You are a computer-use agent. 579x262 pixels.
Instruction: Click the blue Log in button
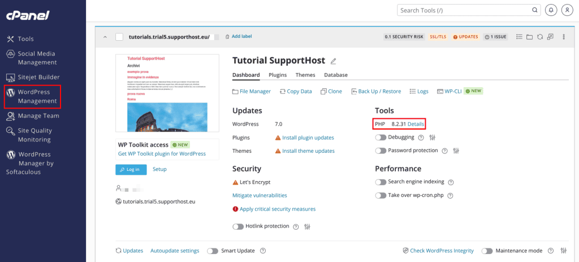(131, 169)
